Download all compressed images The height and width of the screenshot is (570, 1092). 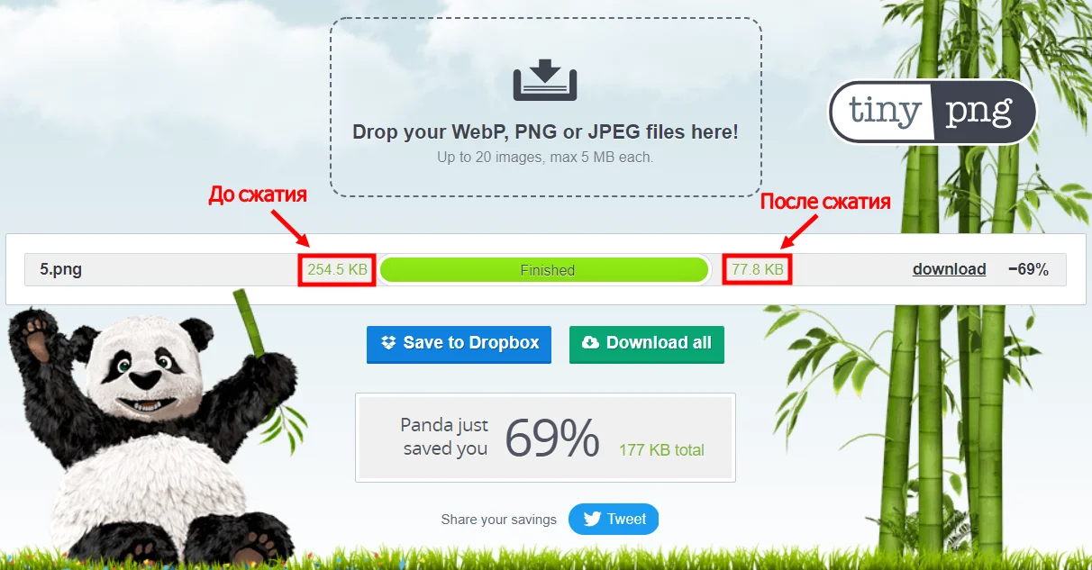pos(647,344)
